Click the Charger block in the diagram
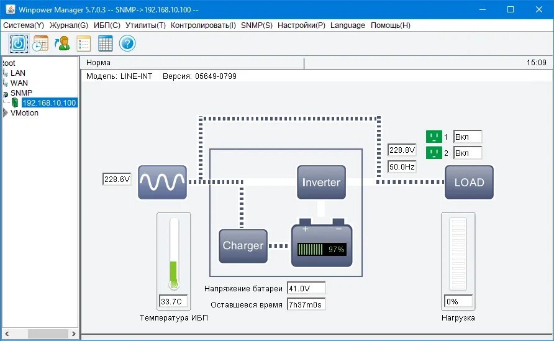 pos(243,246)
